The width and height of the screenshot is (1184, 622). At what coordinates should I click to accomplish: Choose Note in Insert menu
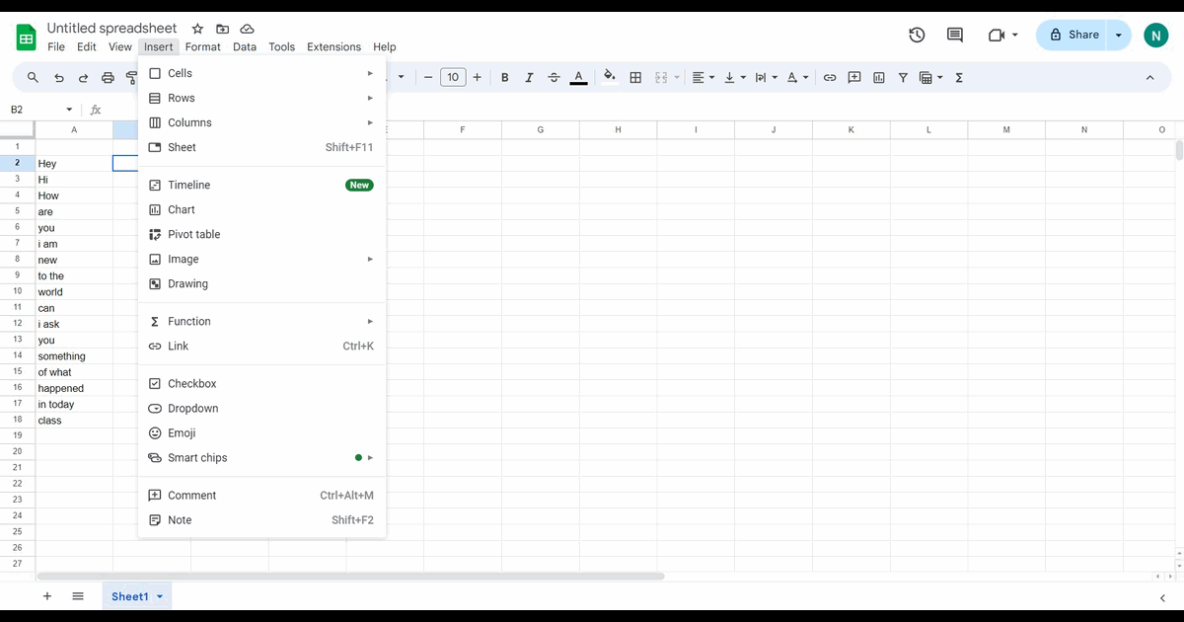point(261,519)
